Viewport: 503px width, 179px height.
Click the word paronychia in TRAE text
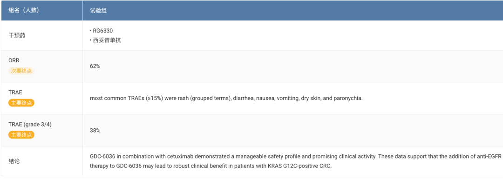pos(348,98)
